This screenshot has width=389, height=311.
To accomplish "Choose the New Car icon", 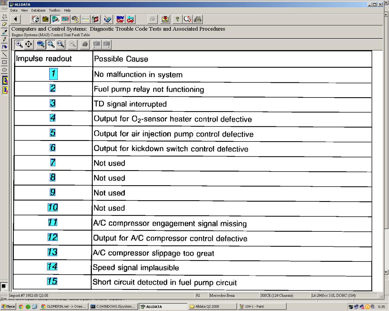I will tap(120, 19).
